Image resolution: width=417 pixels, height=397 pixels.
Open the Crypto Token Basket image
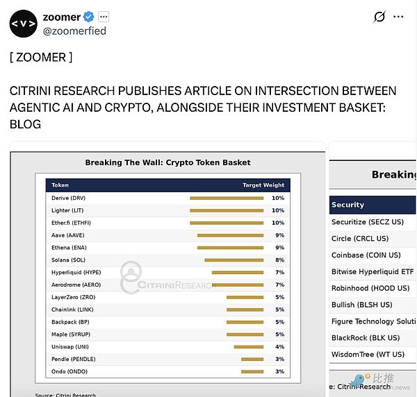tap(167, 269)
